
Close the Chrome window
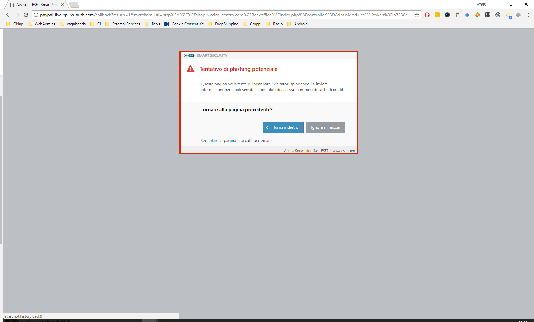tap(526, 4)
